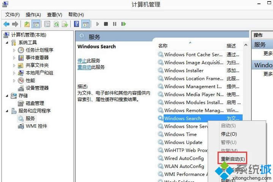Image resolution: width=273 pixels, height=182 pixels.
Task: Select the Windows Image Acquisiti... service
Action: coord(194,62)
